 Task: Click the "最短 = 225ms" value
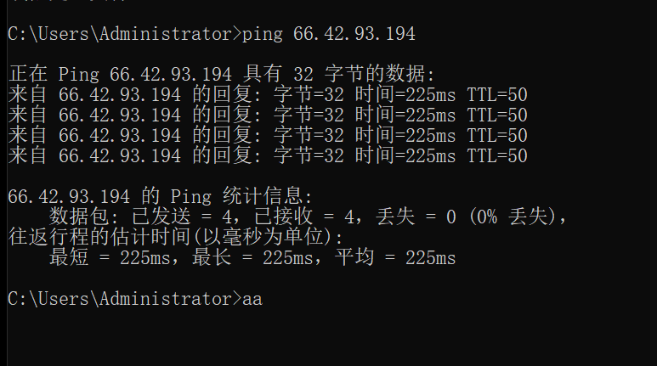[x=110, y=257]
